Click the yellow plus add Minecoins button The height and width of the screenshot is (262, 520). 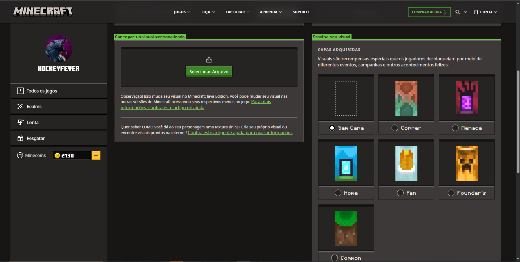pos(96,155)
